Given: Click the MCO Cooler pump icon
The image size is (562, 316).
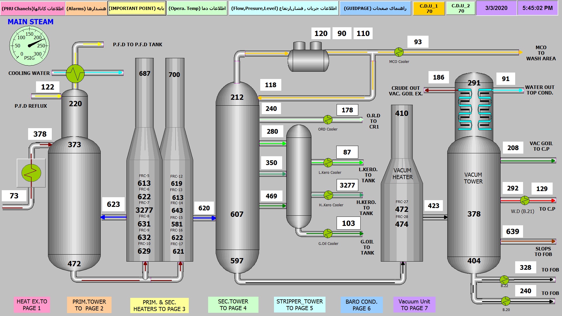Looking at the screenshot, I should click(399, 52).
